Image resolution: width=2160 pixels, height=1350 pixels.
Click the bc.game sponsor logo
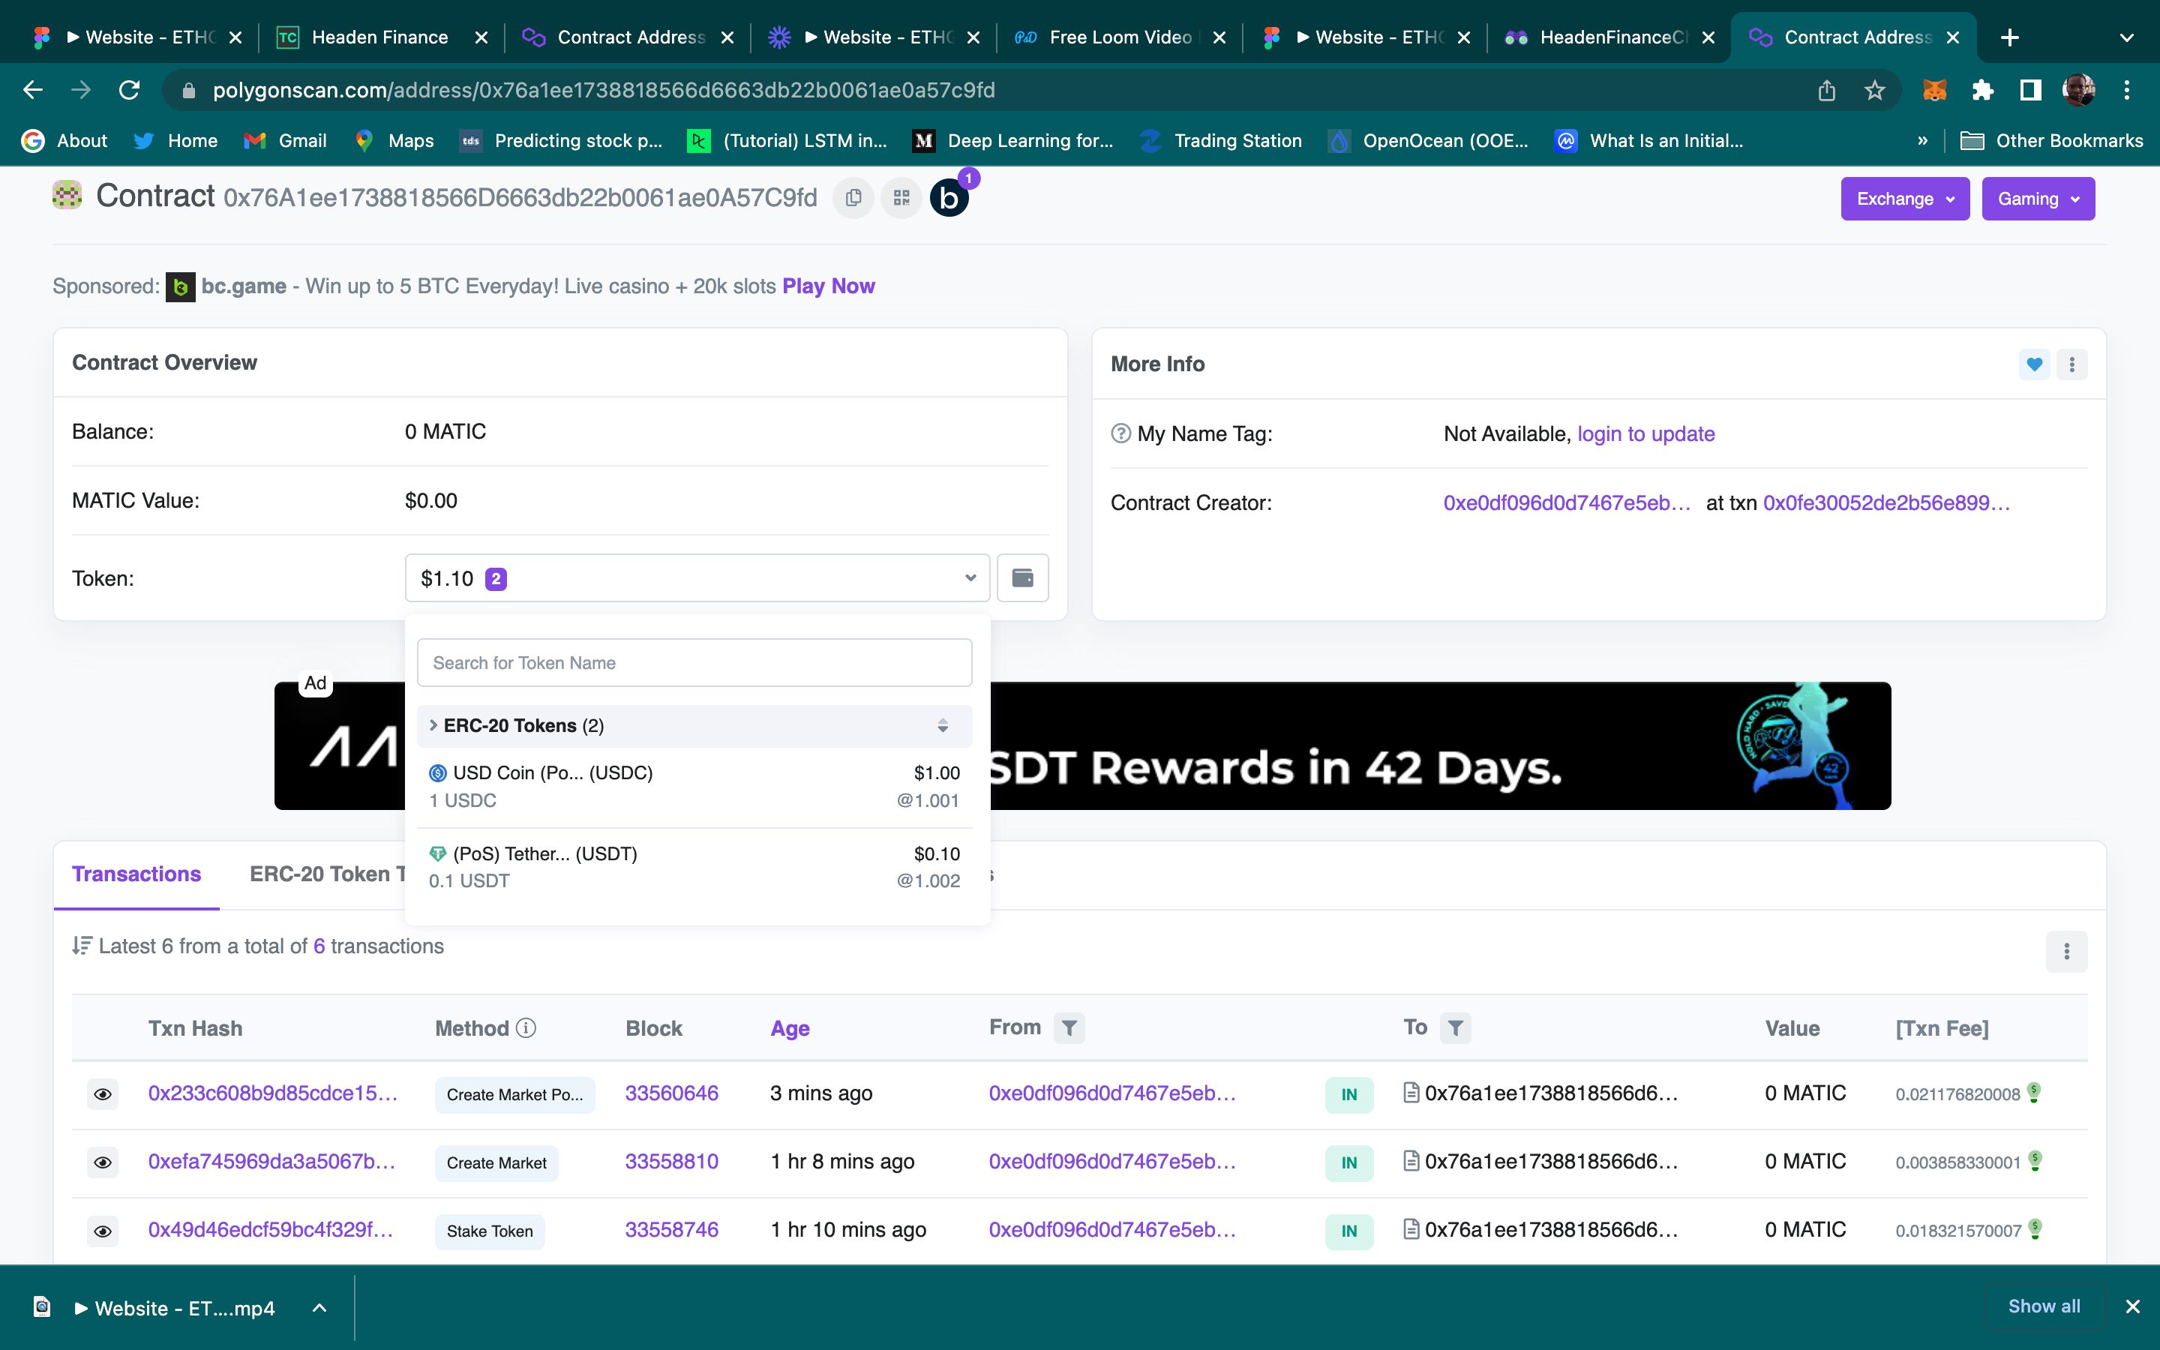pyautogui.click(x=180, y=286)
